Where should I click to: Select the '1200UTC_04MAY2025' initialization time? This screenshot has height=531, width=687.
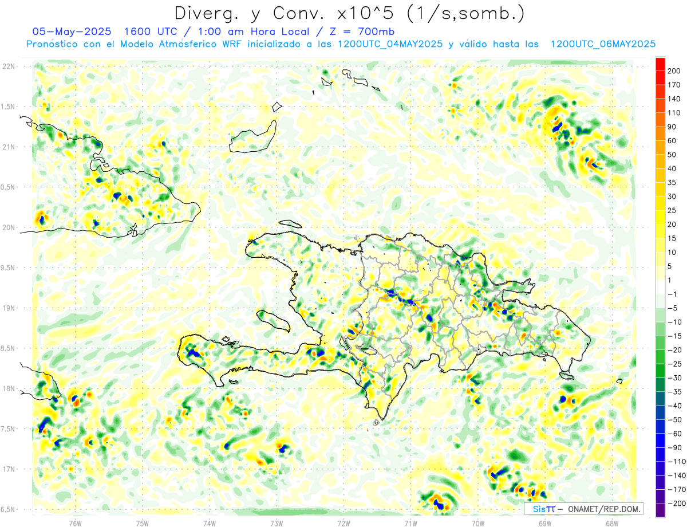click(390, 44)
